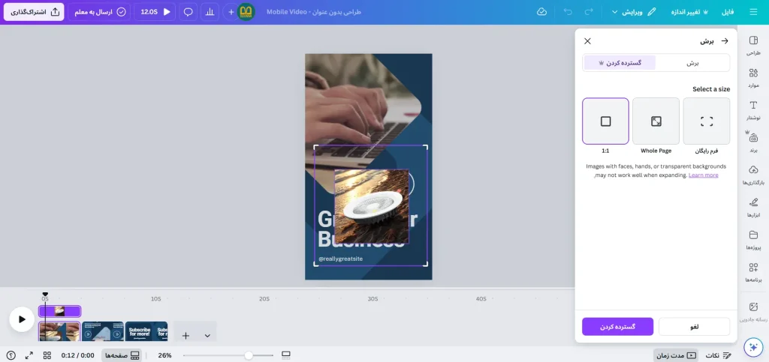The width and height of the screenshot is (769, 362).
Task: Select the Freeform (فرم رایگان) size option
Action: 706,121
